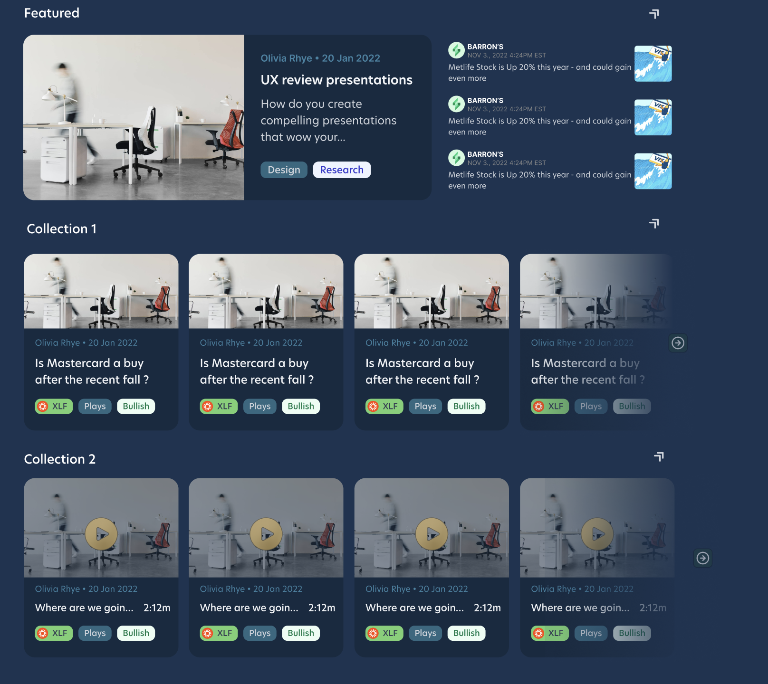Click the "How do you create compelling presentations" excerpt
This screenshot has height=684, width=768.
328,121
